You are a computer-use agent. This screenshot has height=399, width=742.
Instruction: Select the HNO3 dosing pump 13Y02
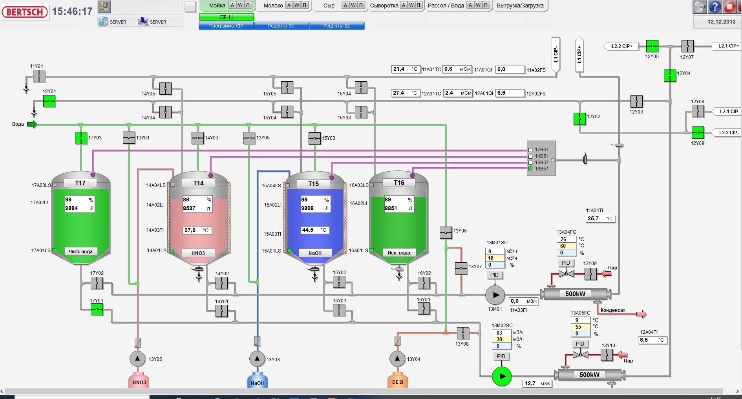[137, 359]
